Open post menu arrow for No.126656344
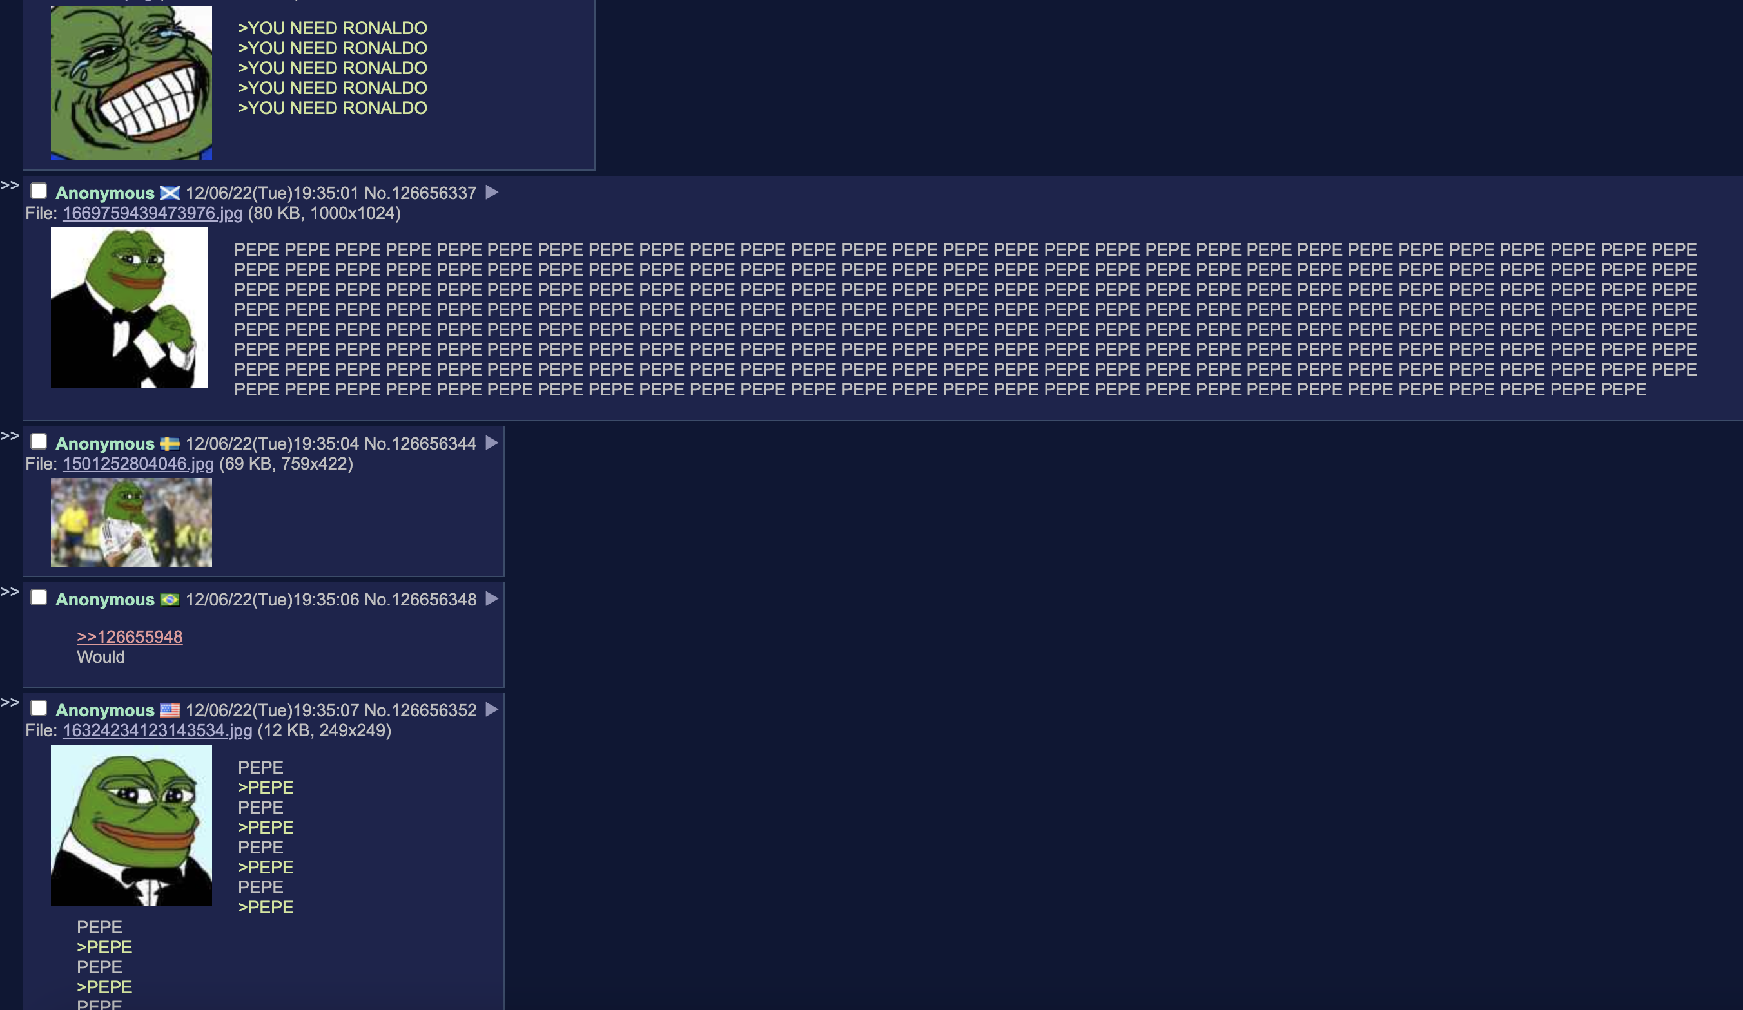The width and height of the screenshot is (1743, 1010). pyautogui.click(x=492, y=443)
